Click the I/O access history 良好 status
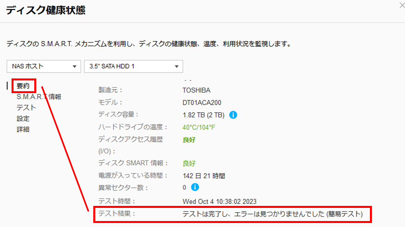 (x=189, y=140)
